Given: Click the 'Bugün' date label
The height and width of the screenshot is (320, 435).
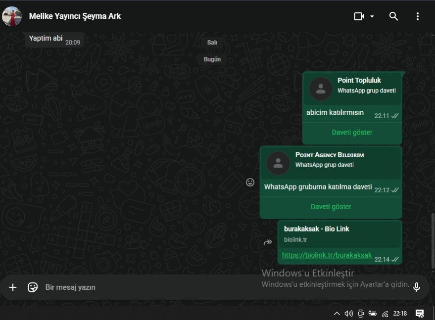Looking at the screenshot, I should (x=212, y=59).
